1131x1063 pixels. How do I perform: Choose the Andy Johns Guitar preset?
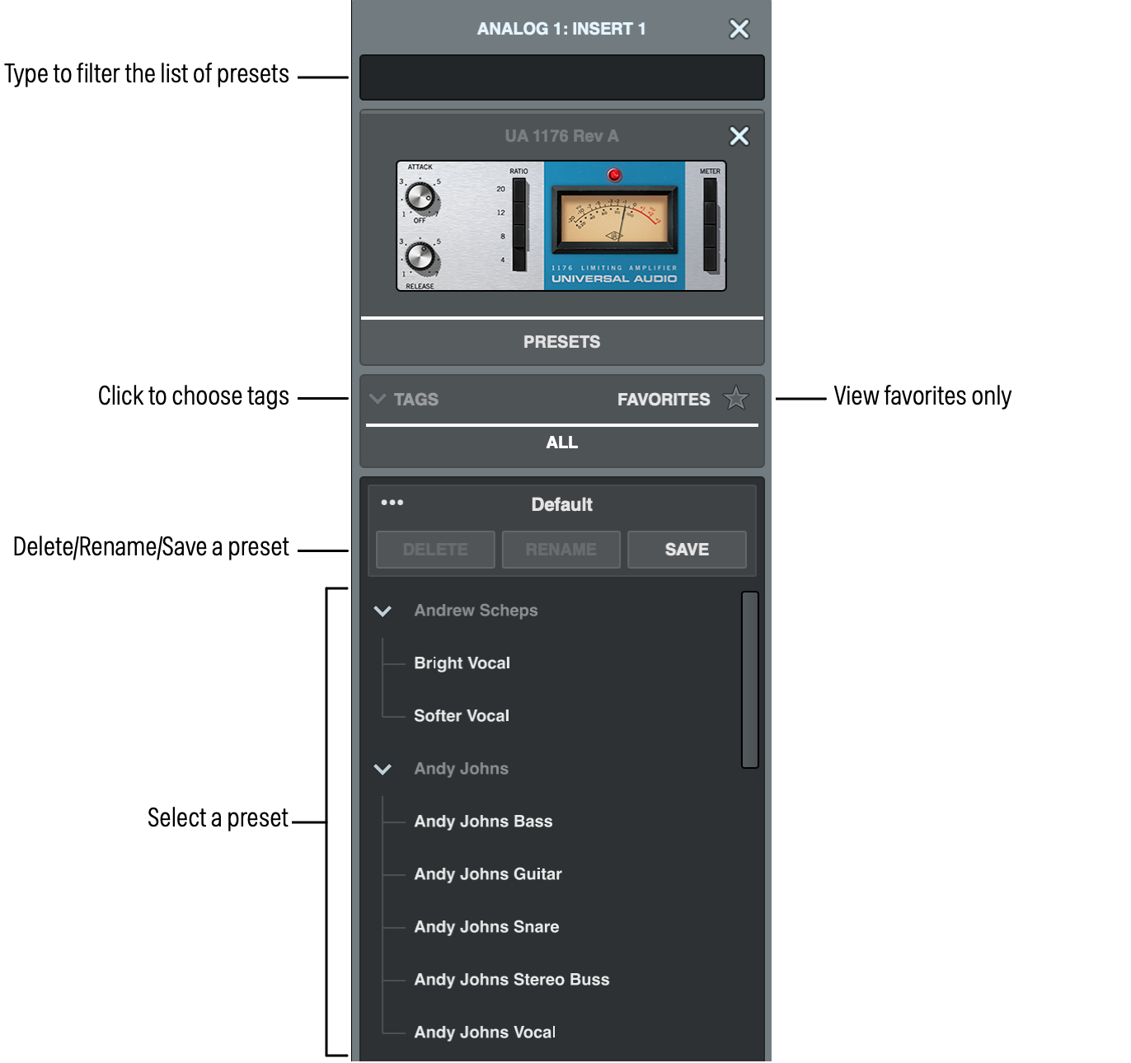point(488,874)
